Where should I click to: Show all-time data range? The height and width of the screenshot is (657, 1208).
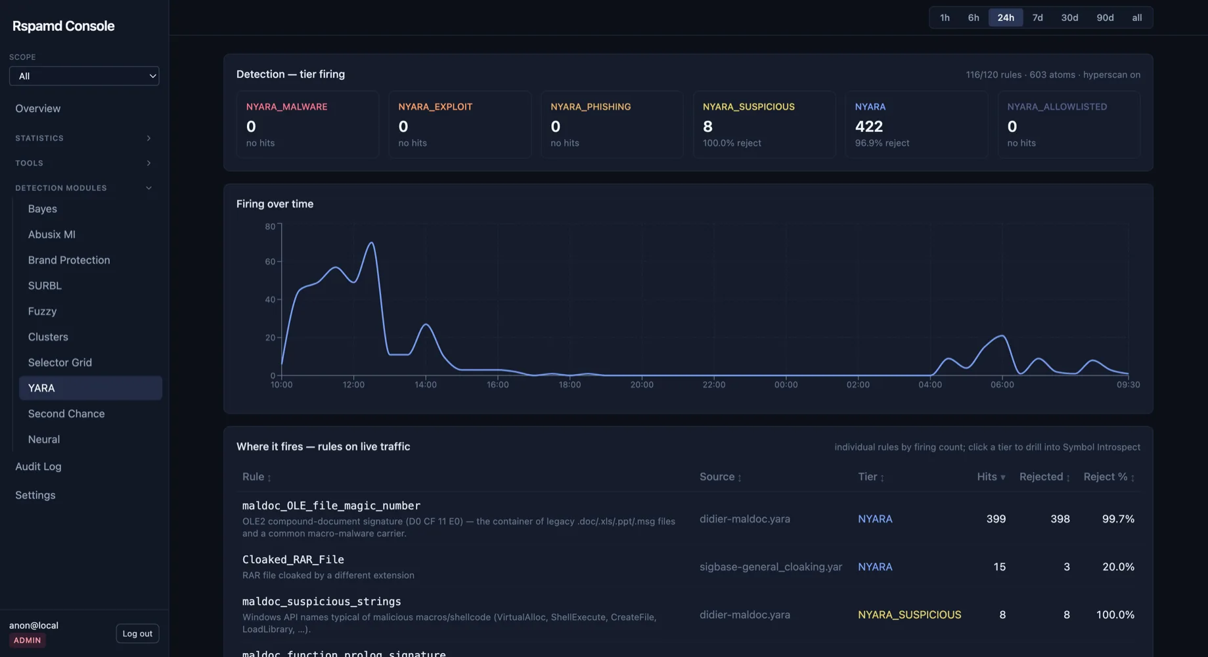tap(1137, 18)
